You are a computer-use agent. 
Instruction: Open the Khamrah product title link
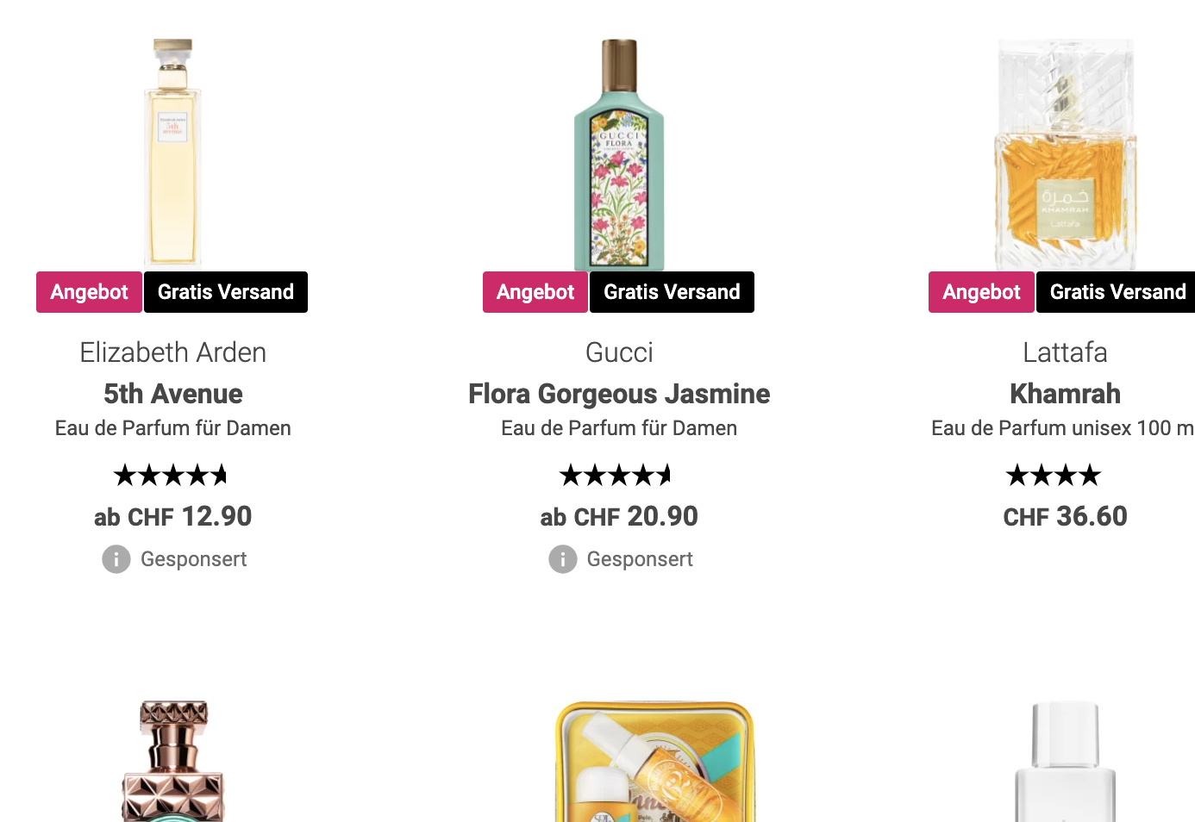(x=1065, y=394)
